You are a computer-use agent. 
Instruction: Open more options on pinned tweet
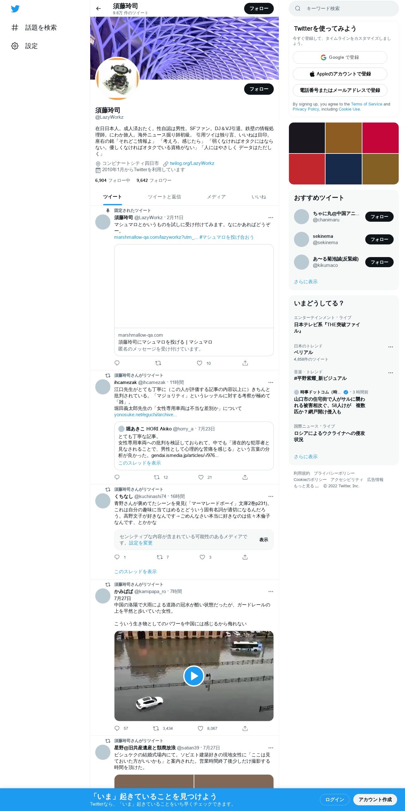pos(271,218)
